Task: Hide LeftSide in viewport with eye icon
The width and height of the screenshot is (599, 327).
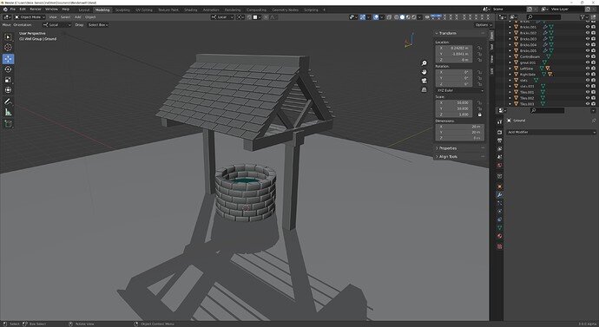Action: pos(588,69)
